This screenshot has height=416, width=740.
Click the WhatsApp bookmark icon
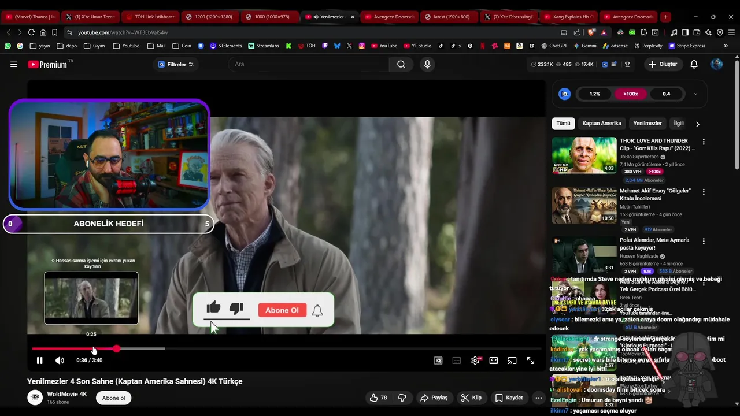8,46
